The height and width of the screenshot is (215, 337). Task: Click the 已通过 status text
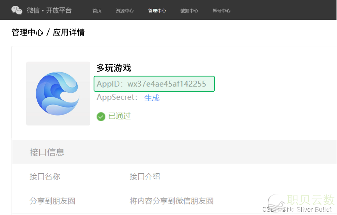119,116
